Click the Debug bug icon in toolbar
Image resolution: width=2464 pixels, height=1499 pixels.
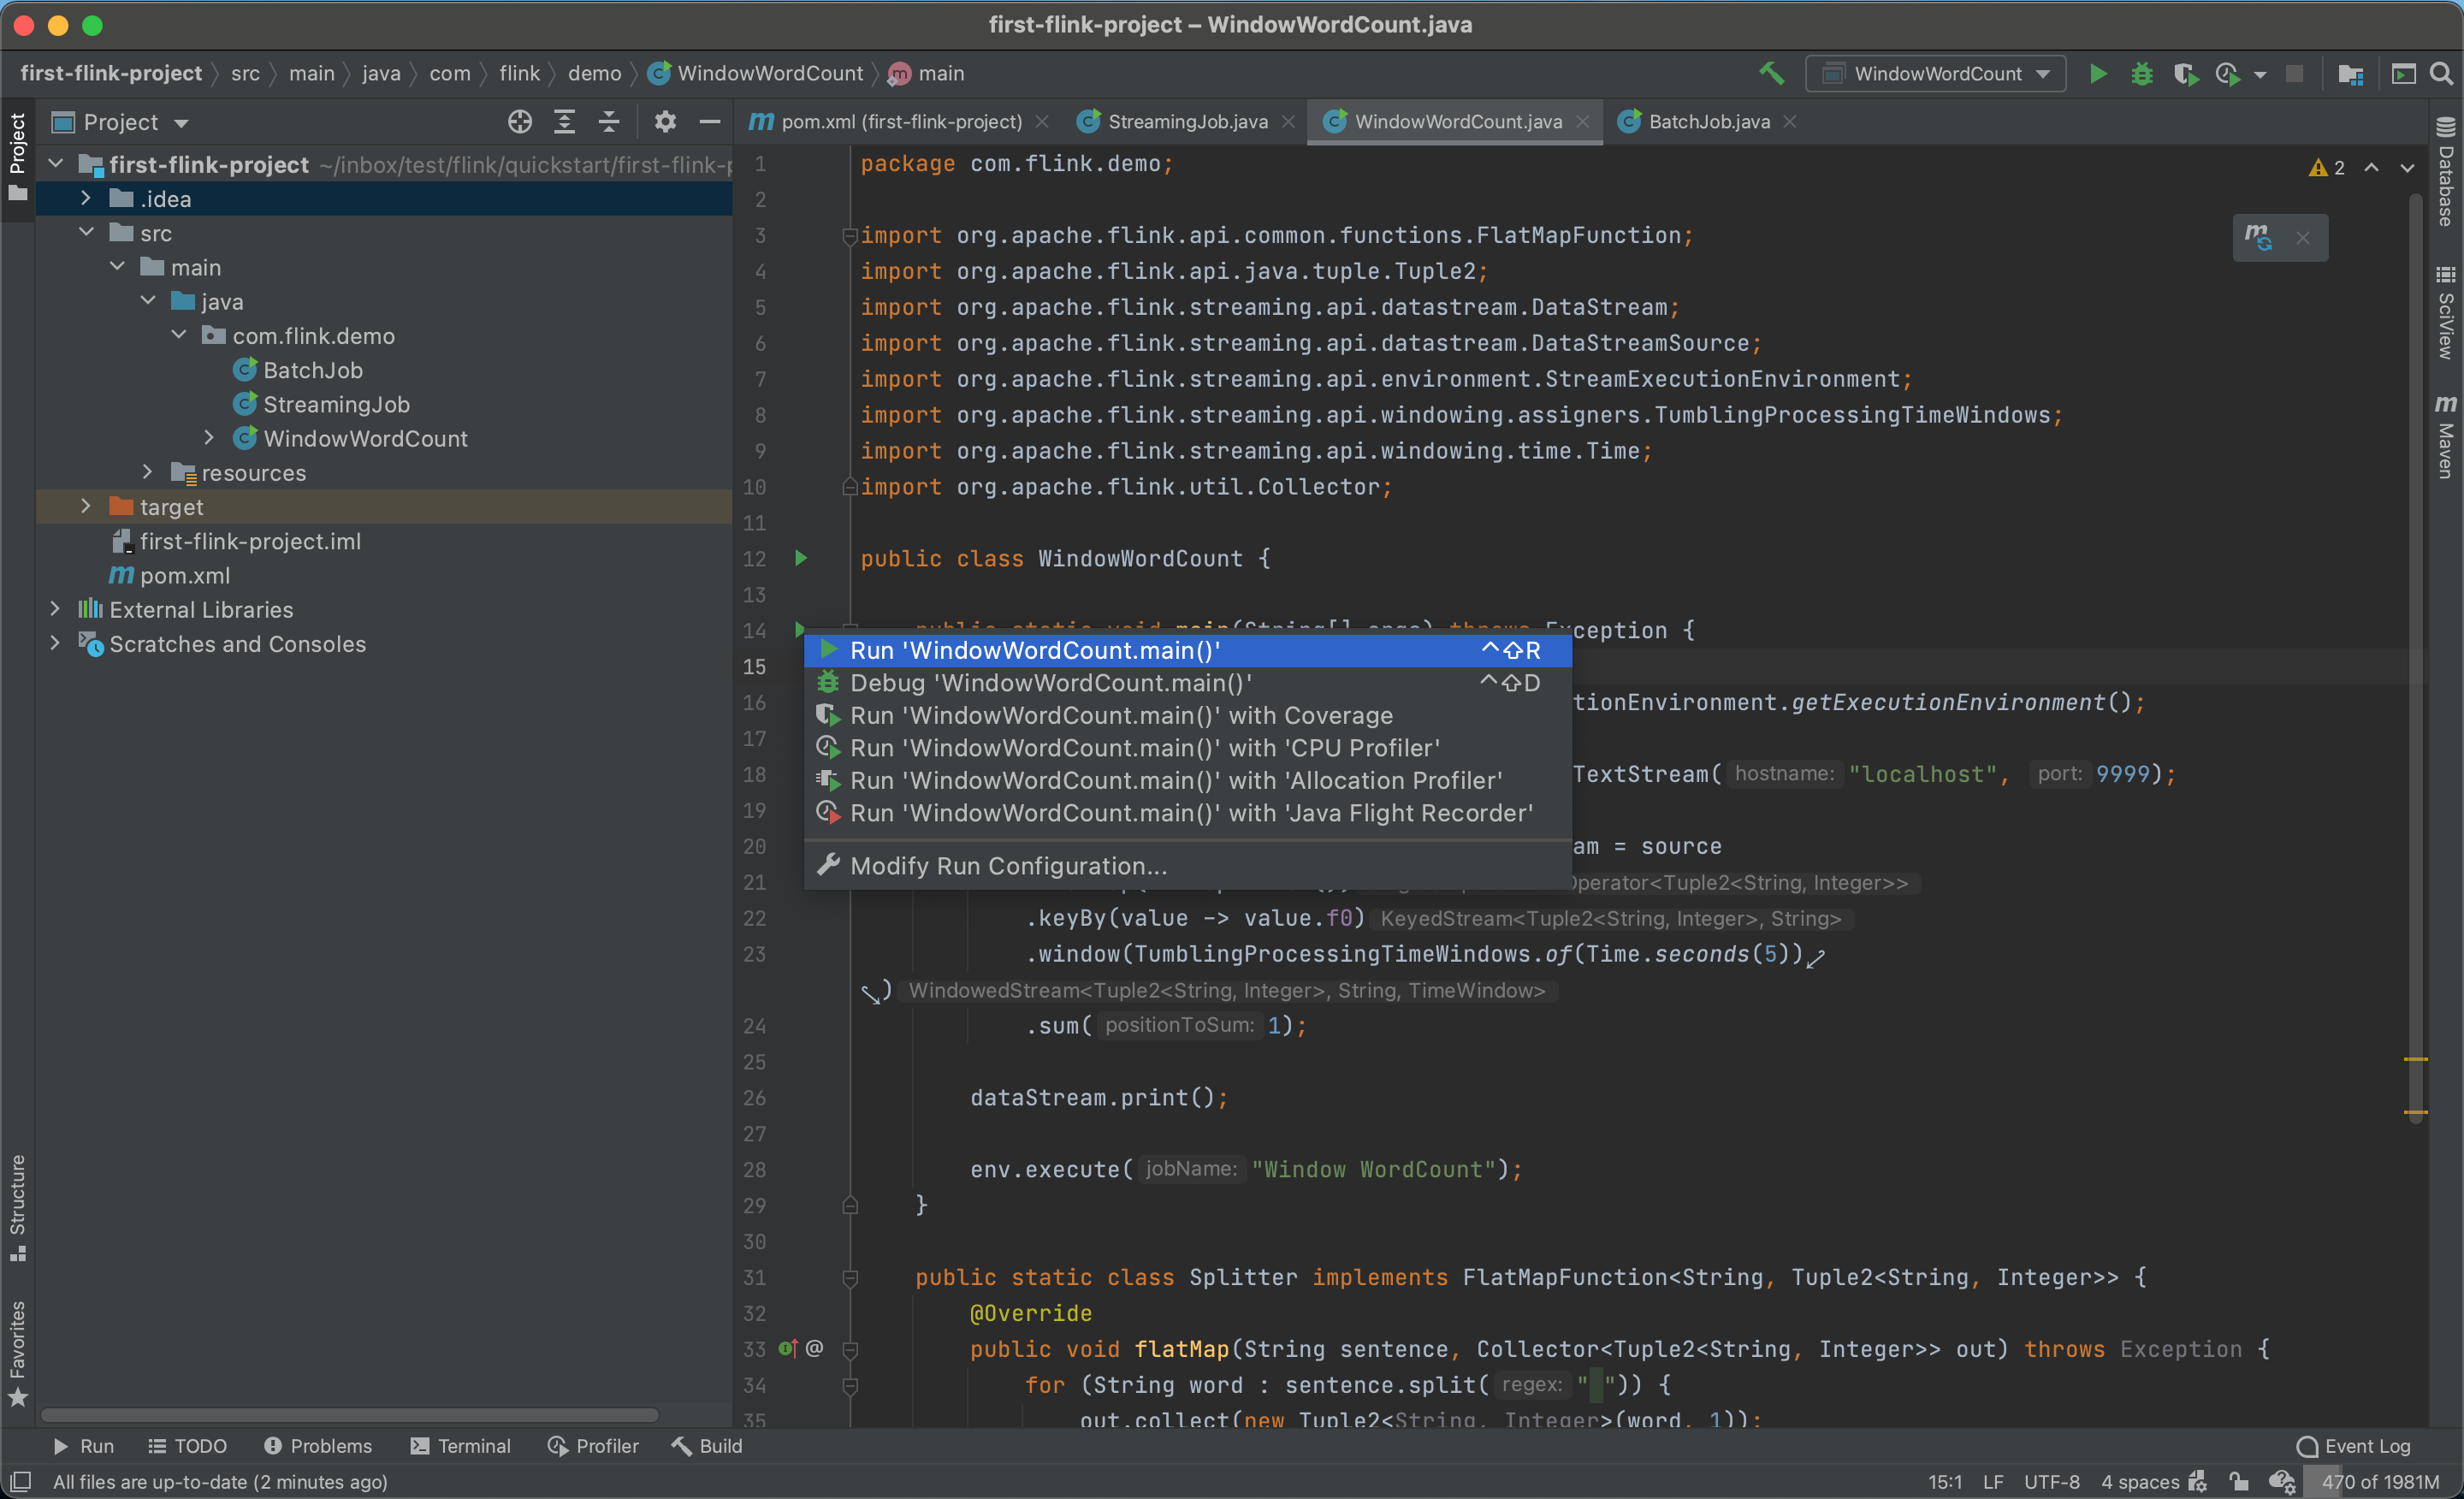click(x=2141, y=74)
